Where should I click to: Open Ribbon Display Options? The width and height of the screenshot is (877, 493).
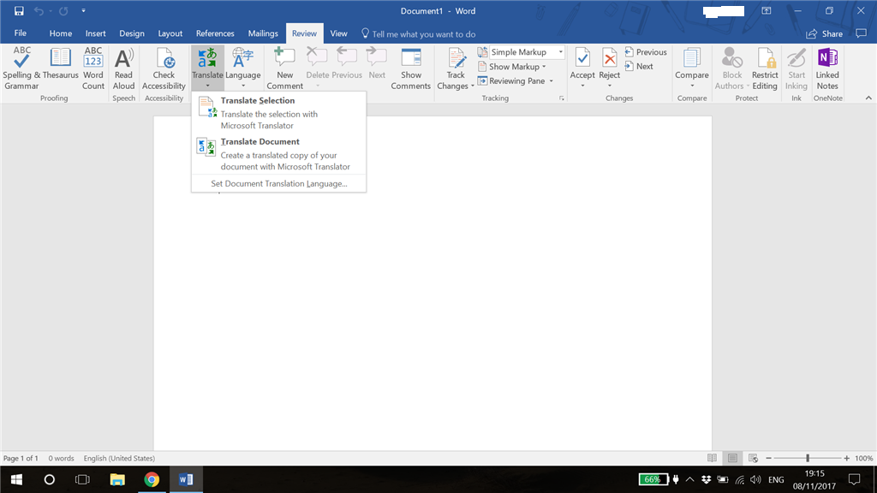point(767,10)
